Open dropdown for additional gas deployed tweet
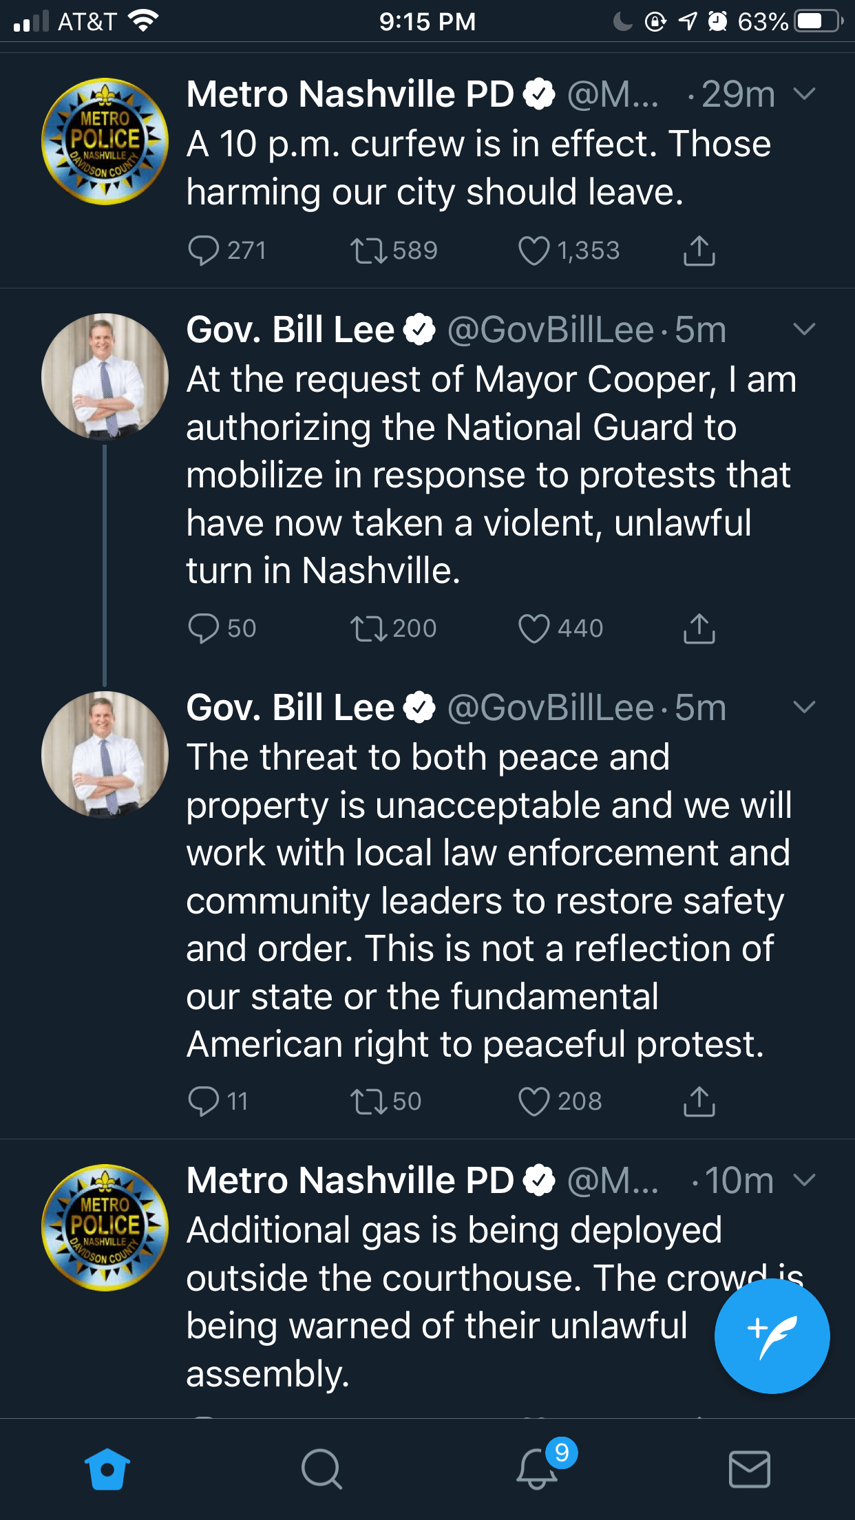This screenshot has height=1520, width=855. [804, 1181]
